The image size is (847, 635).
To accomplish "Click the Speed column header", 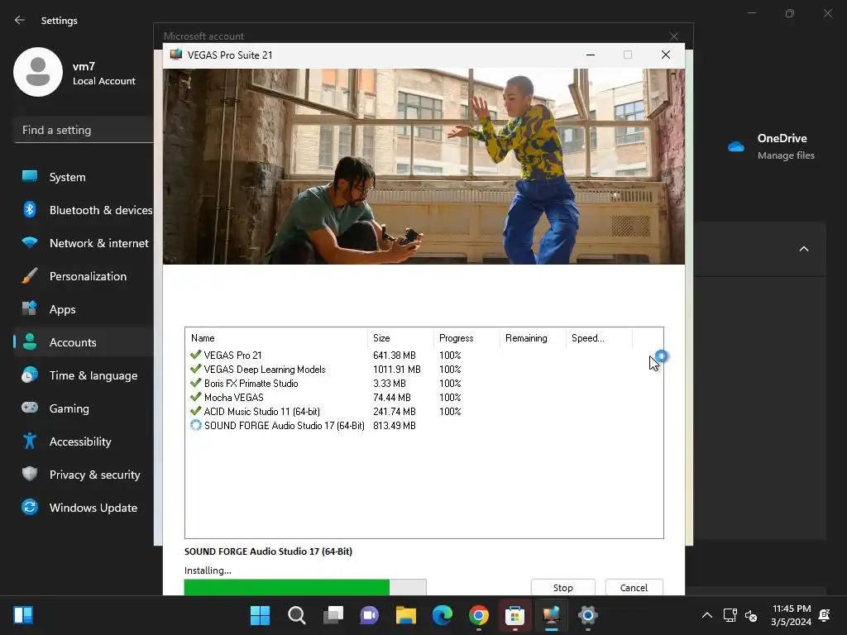I will coord(599,338).
